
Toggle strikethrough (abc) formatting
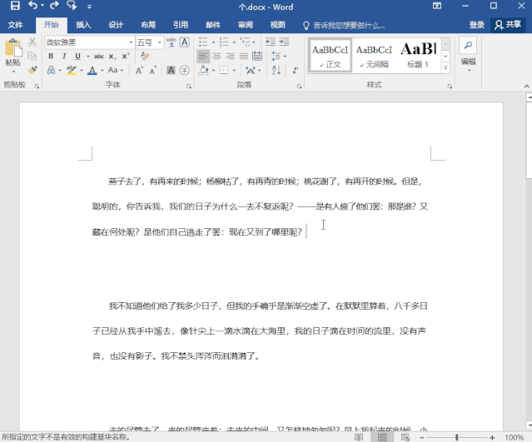click(x=99, y=56)
